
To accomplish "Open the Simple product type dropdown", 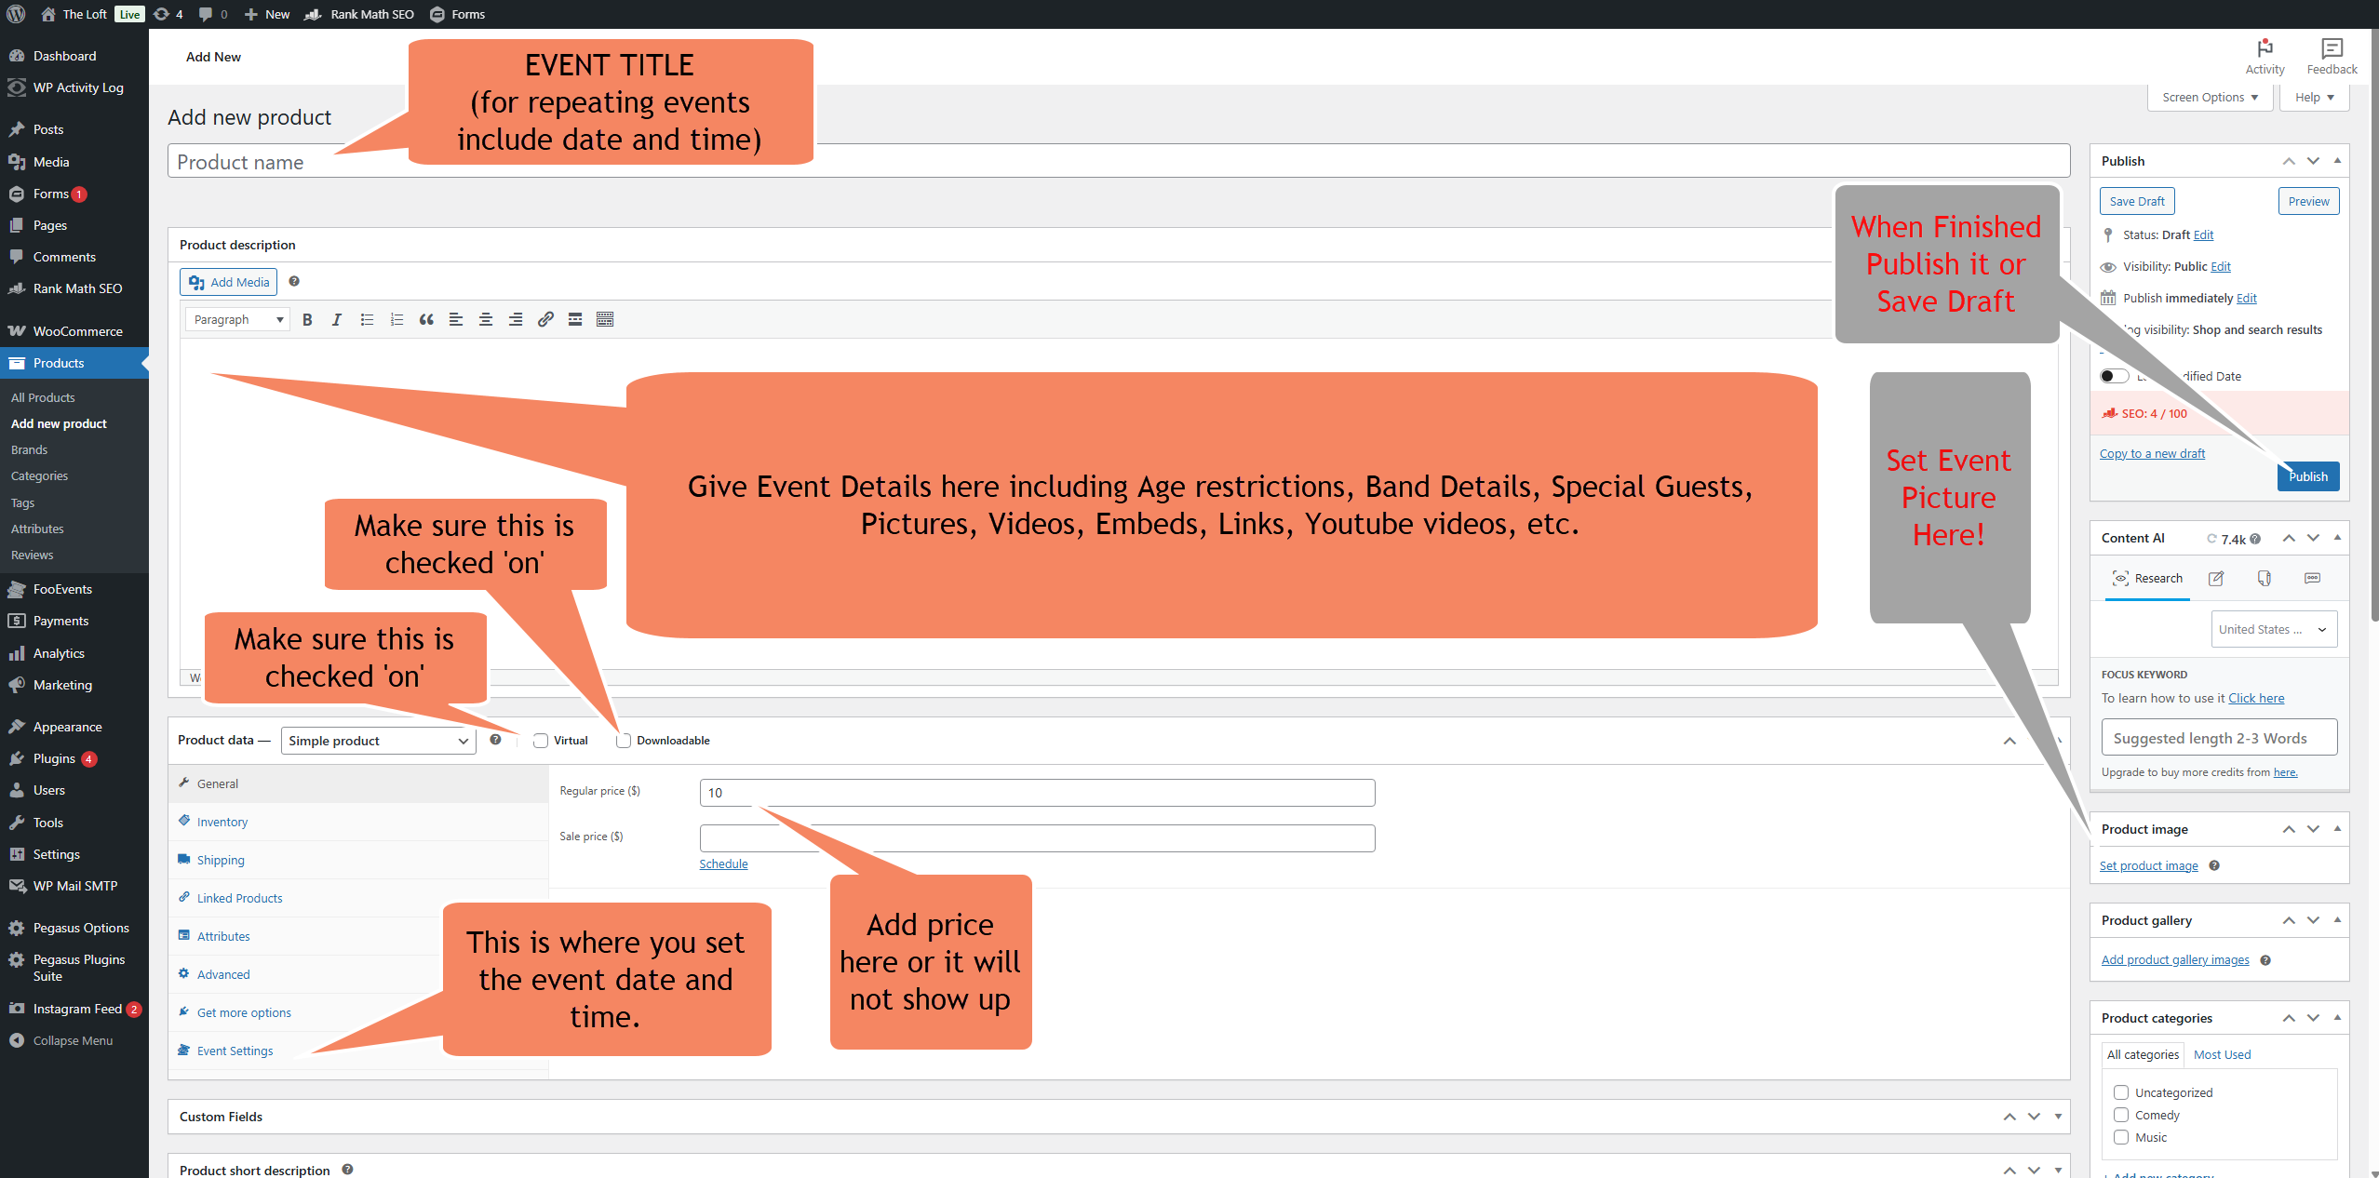I will click(378, 741).
